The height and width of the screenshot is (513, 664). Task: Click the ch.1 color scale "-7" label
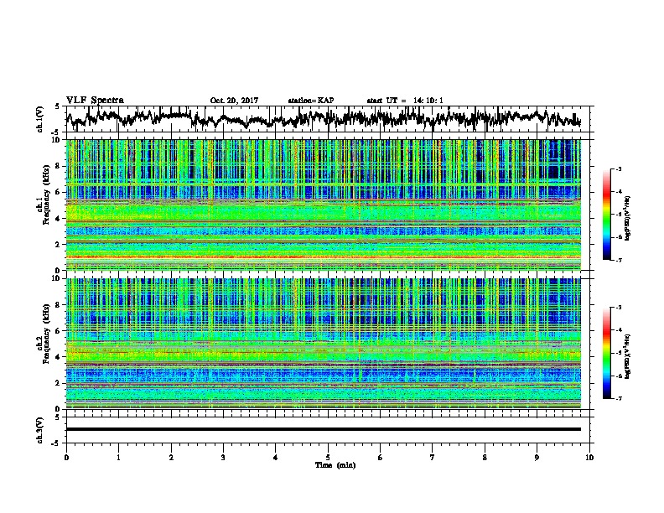click(618, 261)
